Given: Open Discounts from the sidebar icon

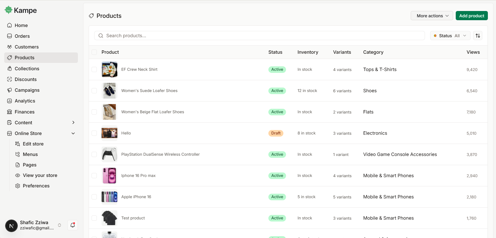Looking at the screenshot, I should [9, 79].
